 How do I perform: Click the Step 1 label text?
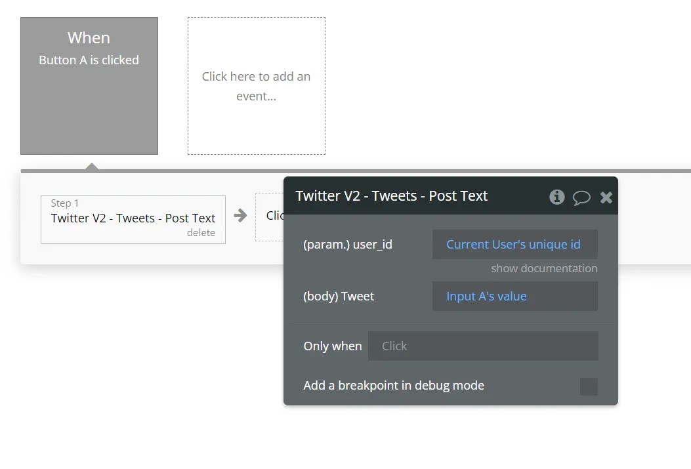pyautogui.click(x=65, y=203)
